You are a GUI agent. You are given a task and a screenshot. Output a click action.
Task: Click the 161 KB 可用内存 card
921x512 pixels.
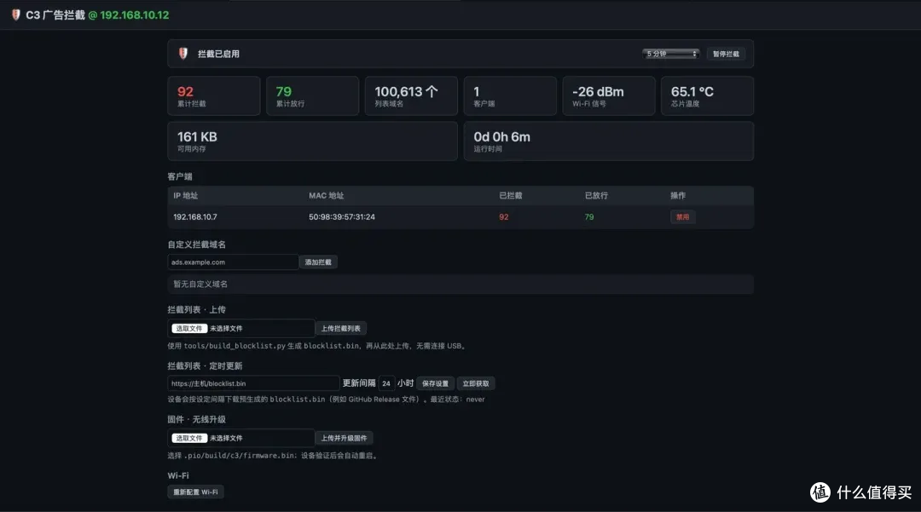click(x=312, y=141)
